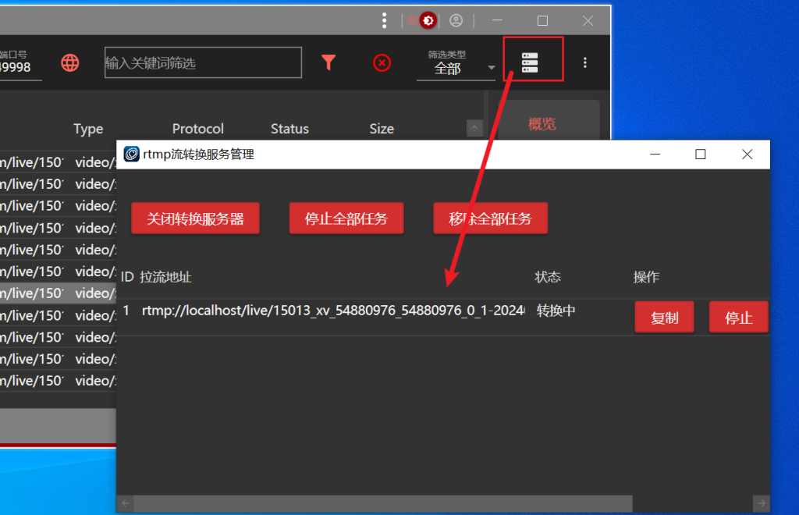Click the globe browser icon in toolbar
799x515 pixels.
tap(69, 62)
